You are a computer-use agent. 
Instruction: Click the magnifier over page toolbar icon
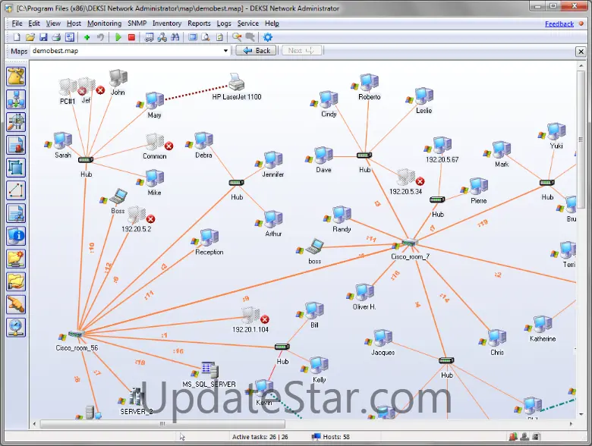coord(206,37)
